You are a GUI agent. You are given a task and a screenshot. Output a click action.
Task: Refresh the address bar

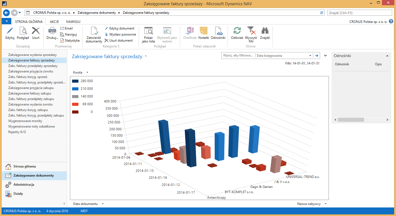point(322,13)
